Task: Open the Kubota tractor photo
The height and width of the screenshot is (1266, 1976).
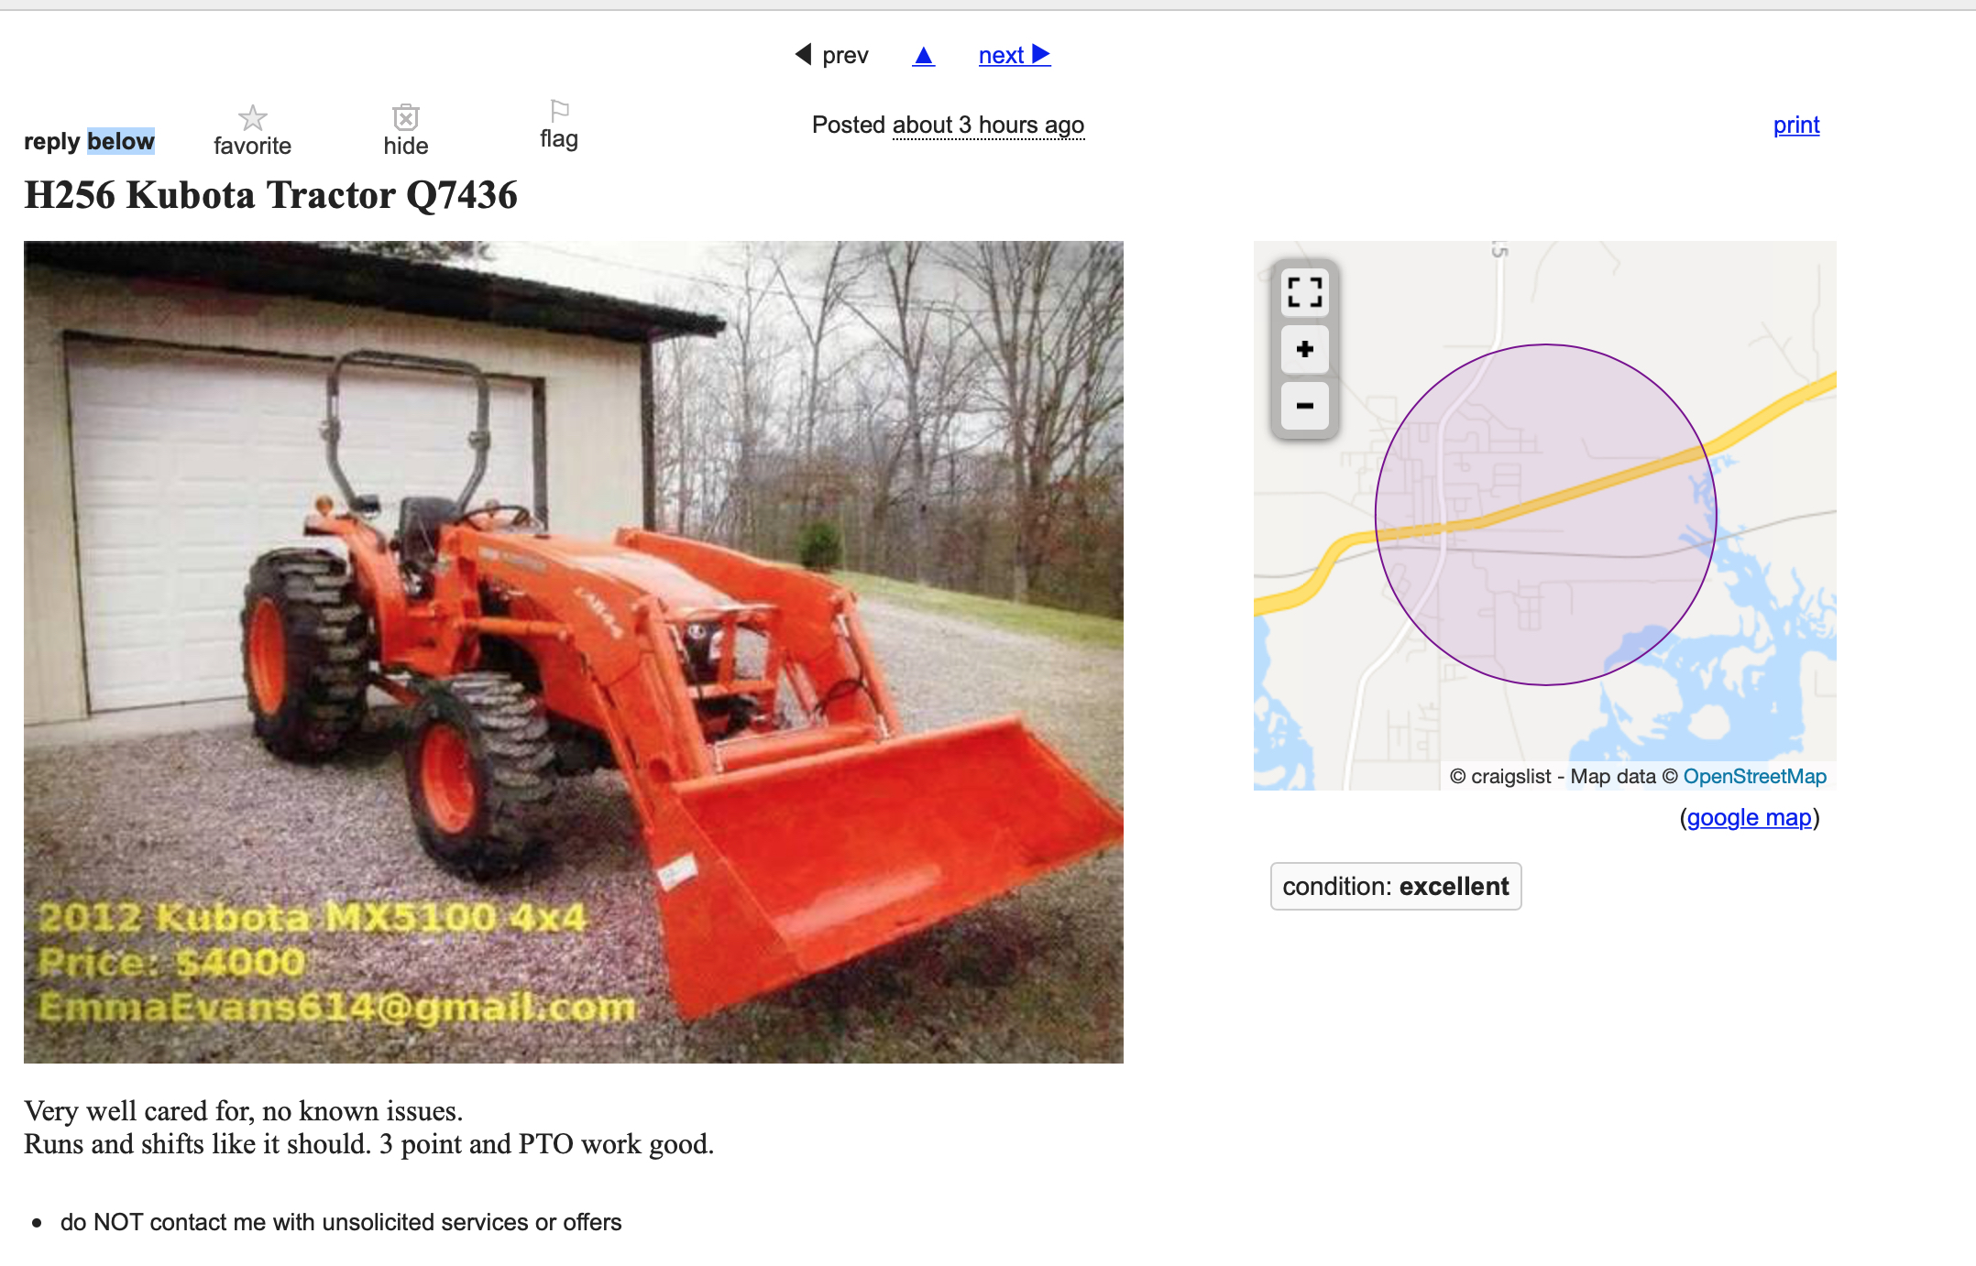Action: pos(574,652)
